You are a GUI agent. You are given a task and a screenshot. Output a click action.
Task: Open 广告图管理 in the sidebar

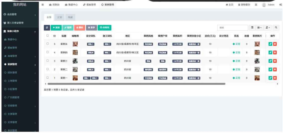point(20,97)
